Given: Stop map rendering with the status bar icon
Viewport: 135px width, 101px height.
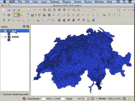Looking at the screenshot, I should [x=93, y=98].
